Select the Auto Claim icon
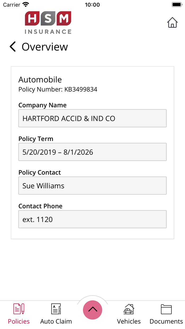The image size is (185, 329). (56, 313)
